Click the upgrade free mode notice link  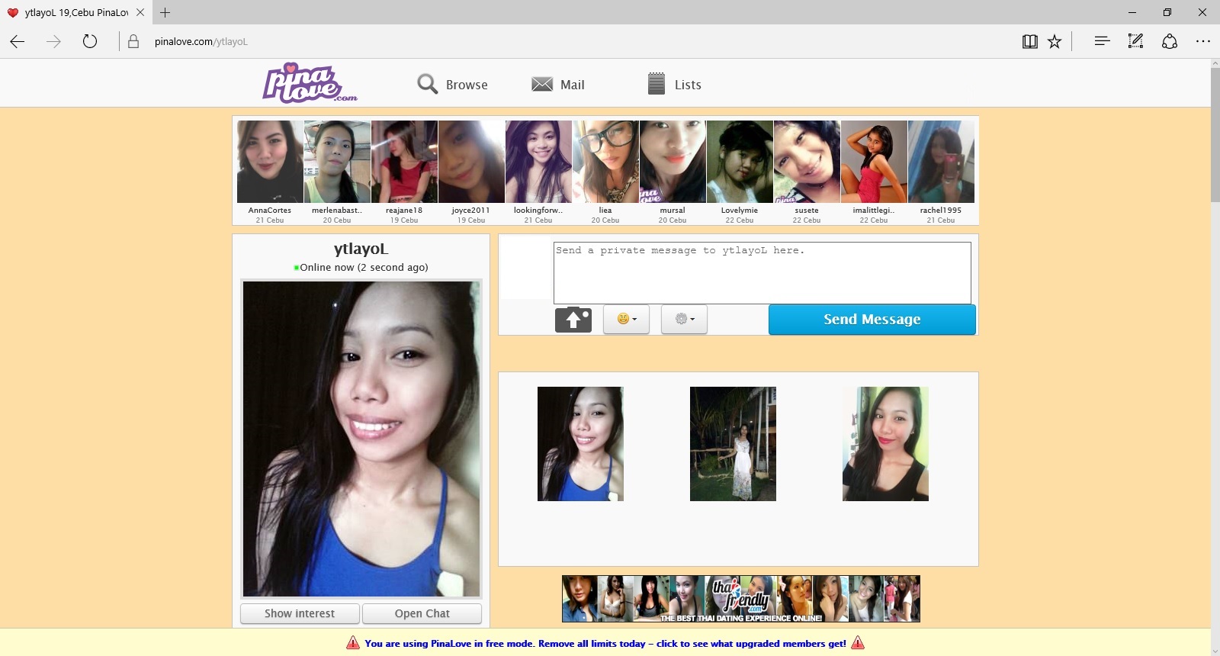coord(605,643)
